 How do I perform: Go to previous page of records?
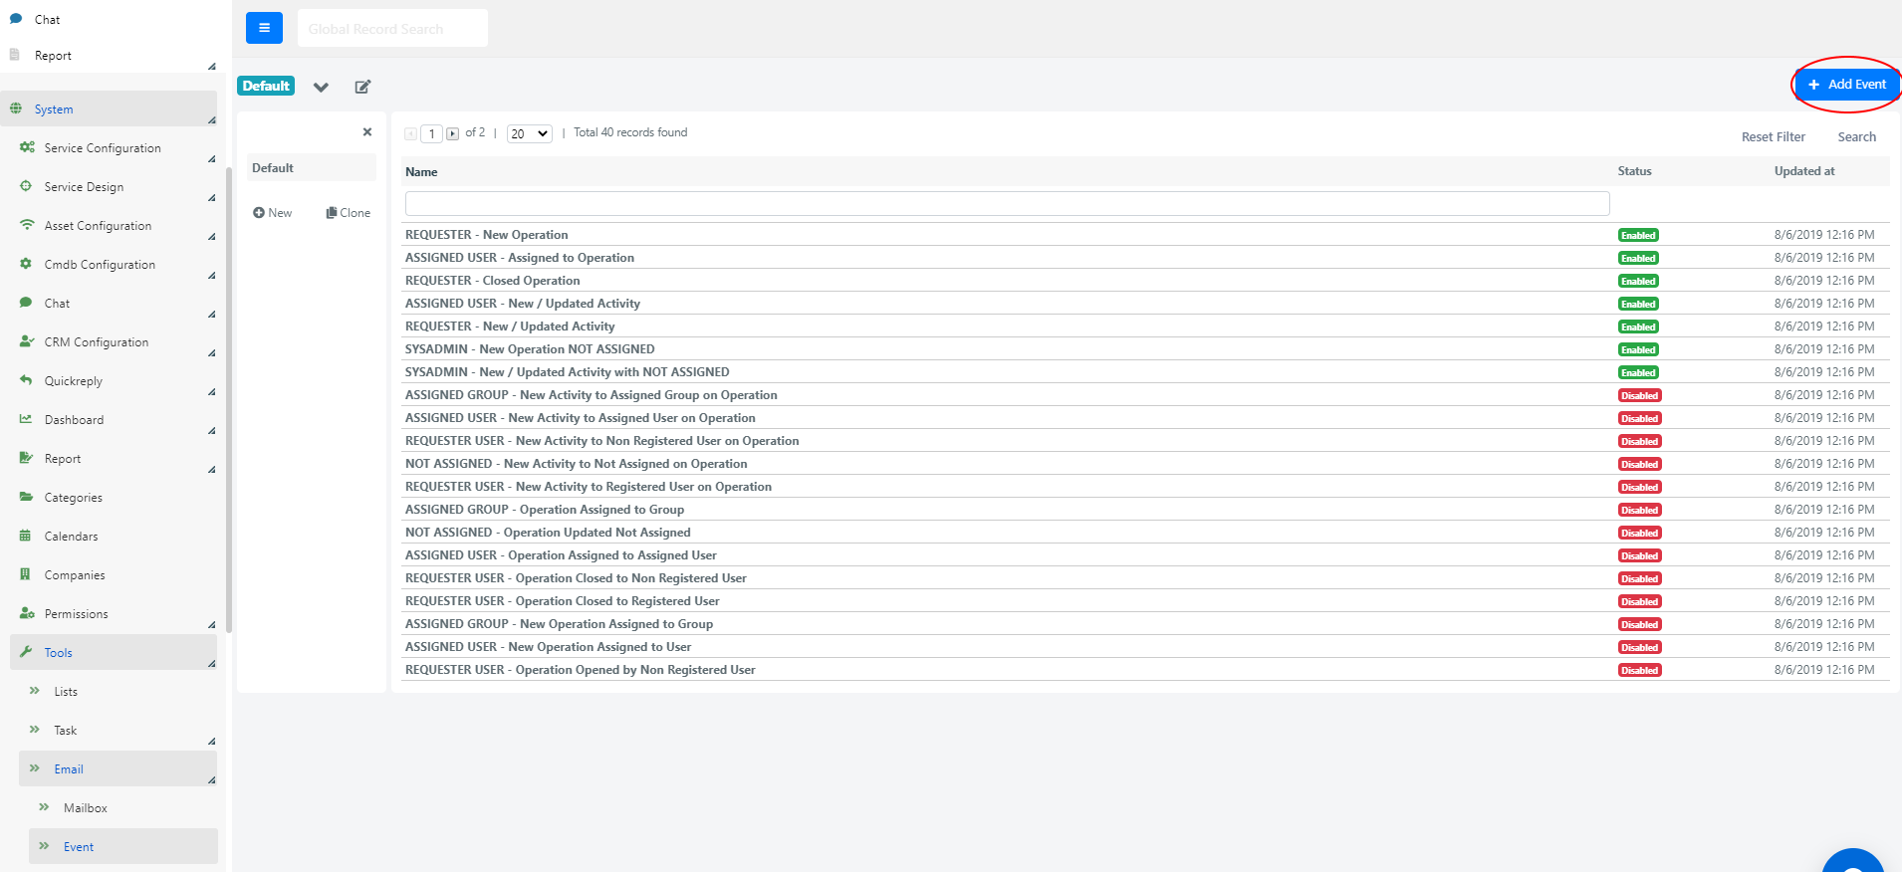(x=411, y=133)
